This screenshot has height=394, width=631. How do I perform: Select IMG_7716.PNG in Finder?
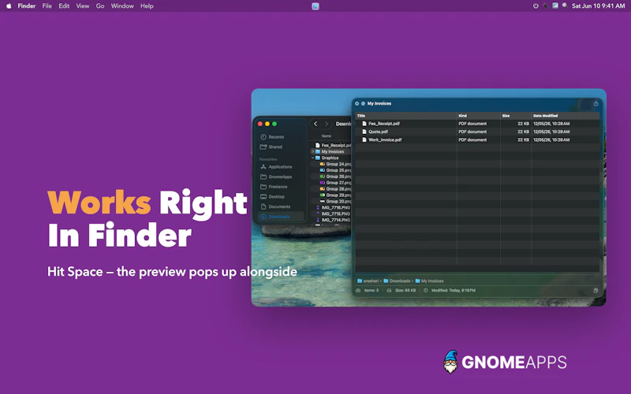pos(333,208)
